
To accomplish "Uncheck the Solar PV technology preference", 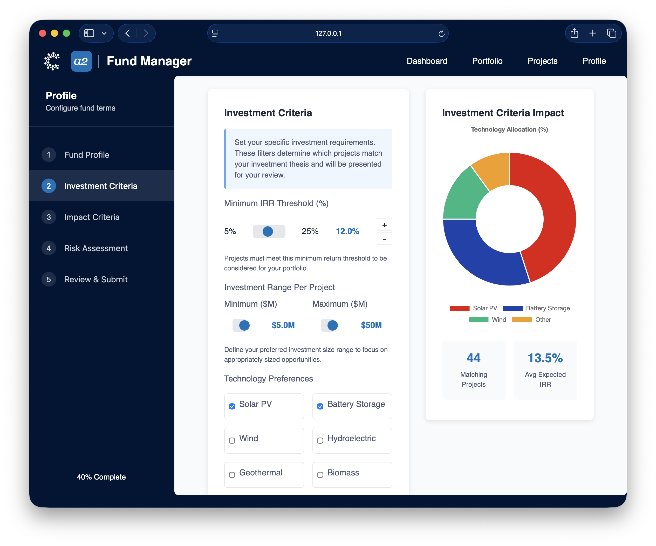I will 232,406.
